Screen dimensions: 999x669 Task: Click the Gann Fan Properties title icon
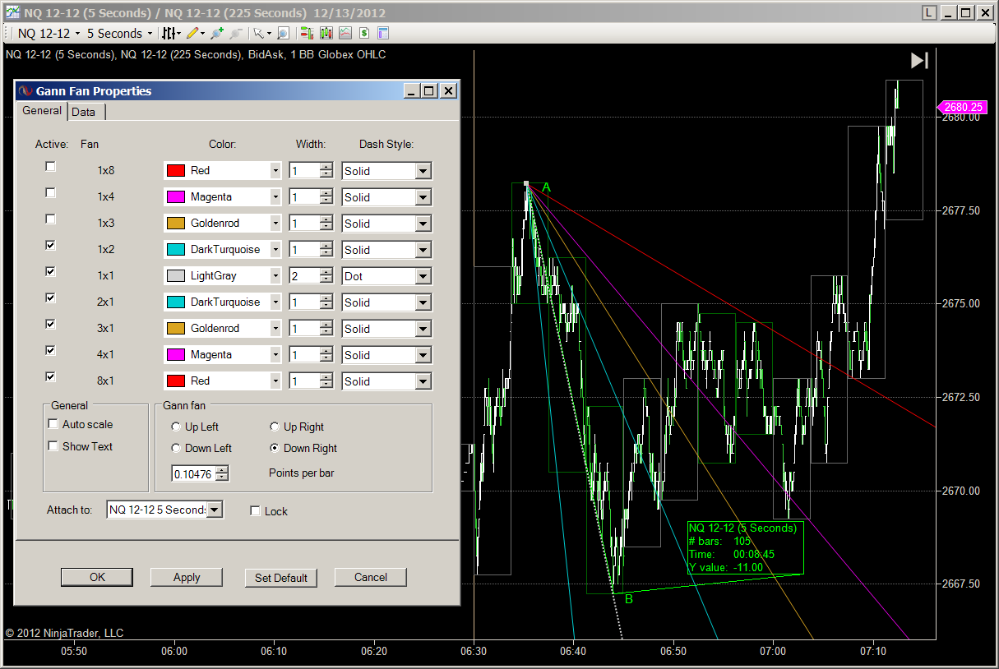click(x=25, y=91)
